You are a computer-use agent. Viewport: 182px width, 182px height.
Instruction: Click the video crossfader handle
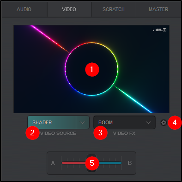tap(92, 163)
